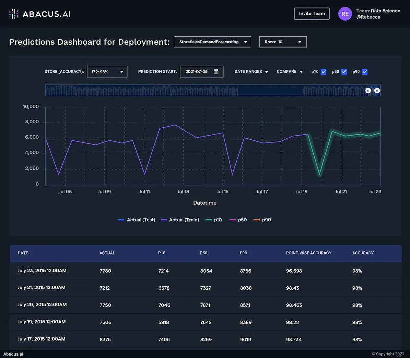Click the Abacus.AI logo icon

coord(13,14)
